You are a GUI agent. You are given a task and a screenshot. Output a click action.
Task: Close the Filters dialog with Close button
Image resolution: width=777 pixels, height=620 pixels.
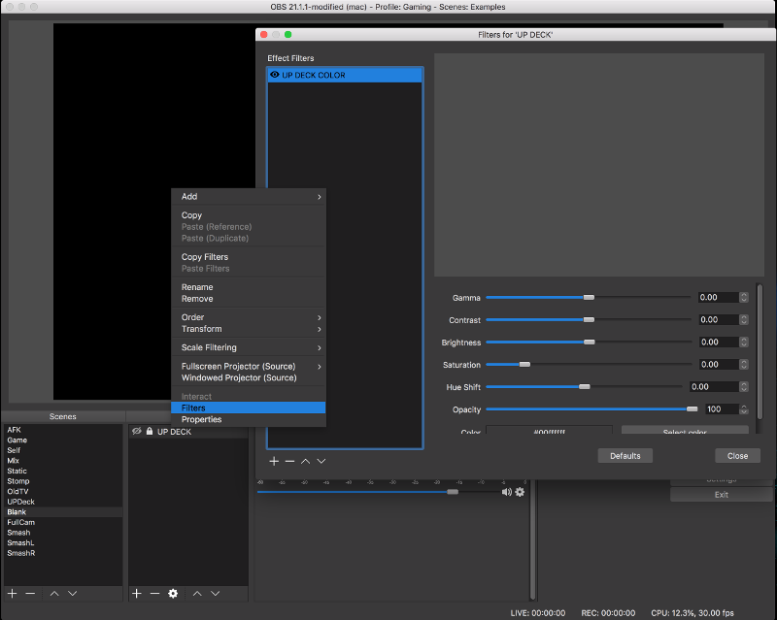coord(737,456)
